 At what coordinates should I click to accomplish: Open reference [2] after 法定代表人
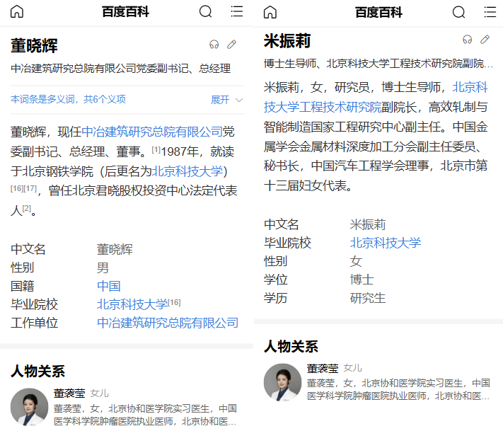[27, 208]
